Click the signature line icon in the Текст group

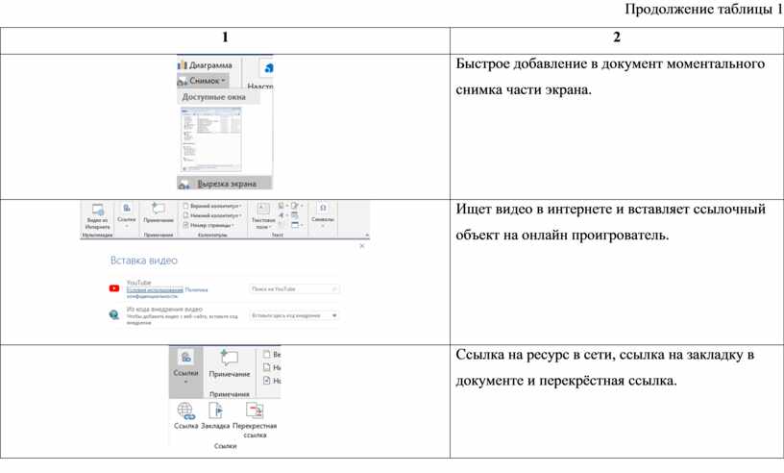coord(295,206)
